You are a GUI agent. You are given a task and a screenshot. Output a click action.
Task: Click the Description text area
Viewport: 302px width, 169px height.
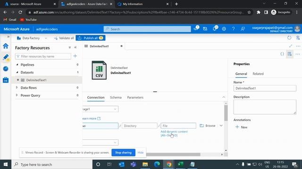265,107
